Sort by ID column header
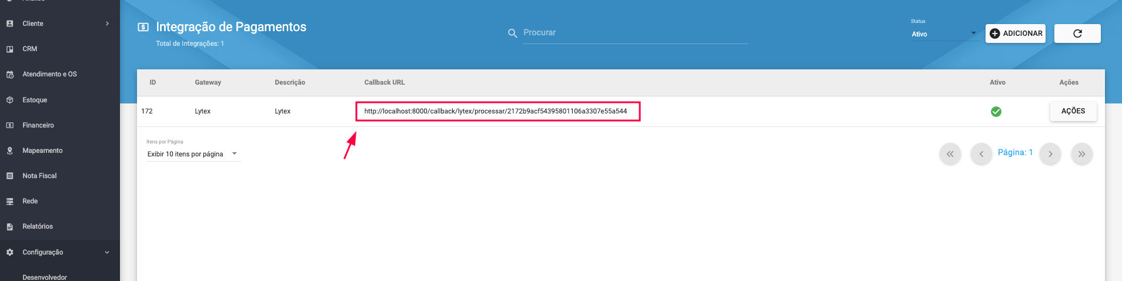Viewport: 1122px width, 281px height. tap(153, 82)
